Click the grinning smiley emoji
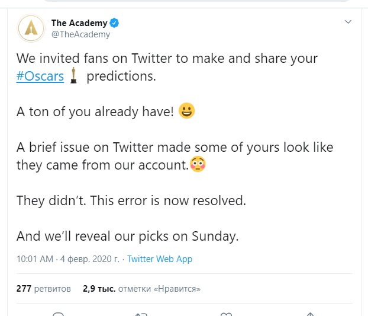Viewport: 368px width, 316px height. [x=187, y=111]
